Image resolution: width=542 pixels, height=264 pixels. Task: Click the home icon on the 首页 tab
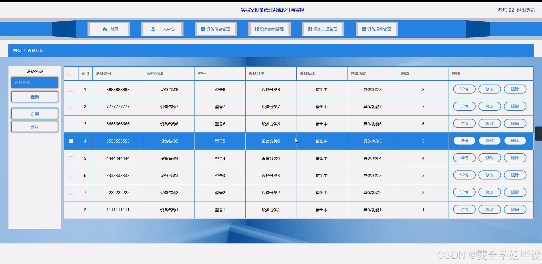click(x=104, y=29)
